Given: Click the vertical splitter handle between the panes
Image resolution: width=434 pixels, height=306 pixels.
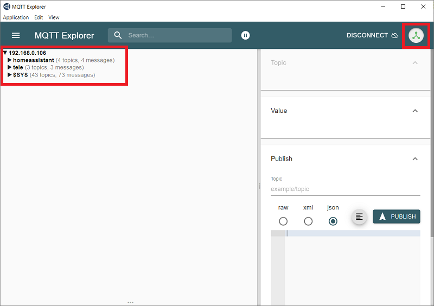Looking at the screenshot, I should pyautogui.click(x=259, y=186).
